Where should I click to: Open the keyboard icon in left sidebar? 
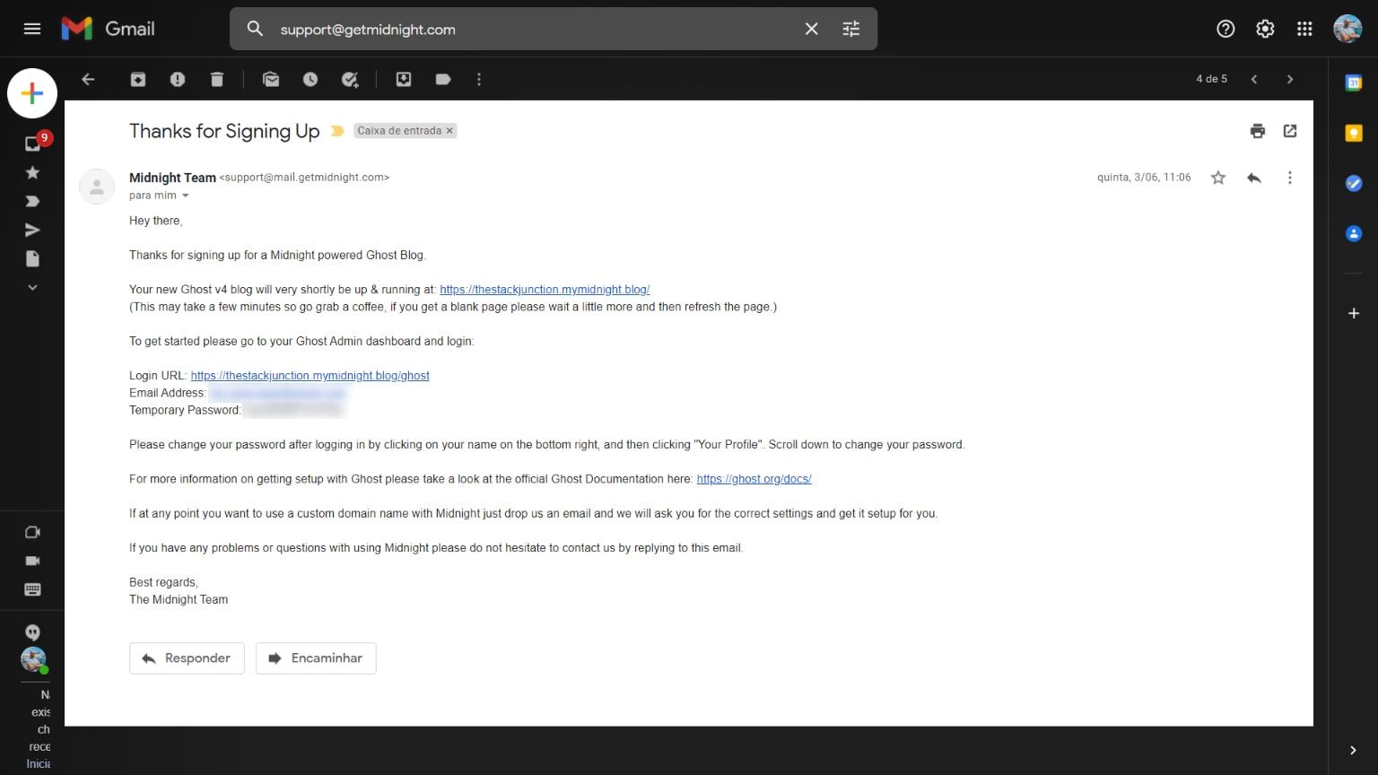click(32, 589)
